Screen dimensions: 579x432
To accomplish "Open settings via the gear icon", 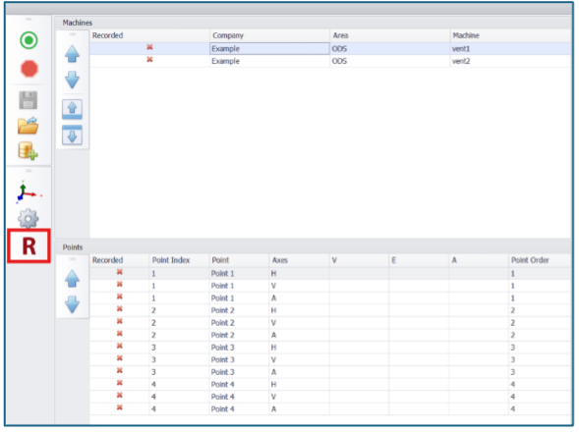I will pos(29,219).
